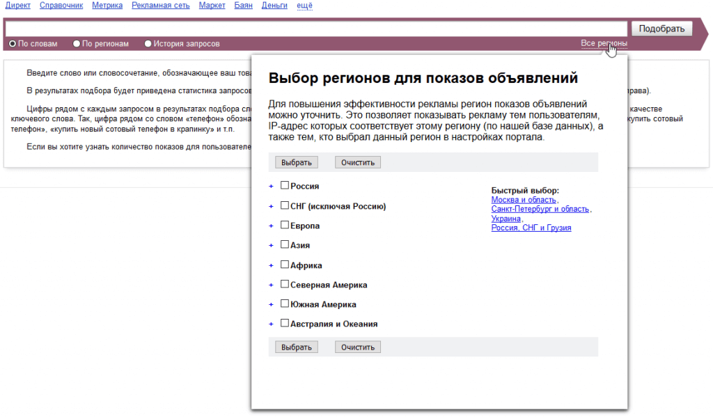
Task: Click the Подобрать button
Action: (x=661, y=29)
